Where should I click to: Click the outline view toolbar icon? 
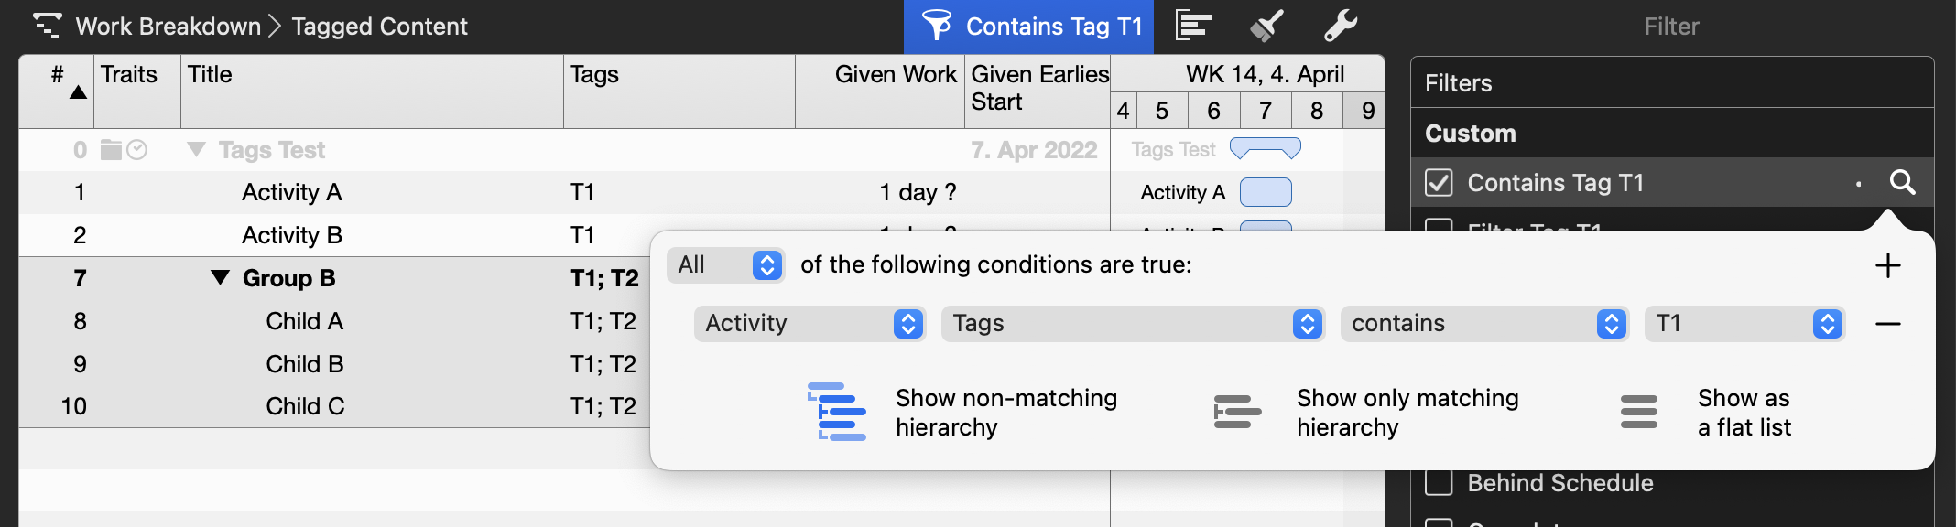[1191, 27]
